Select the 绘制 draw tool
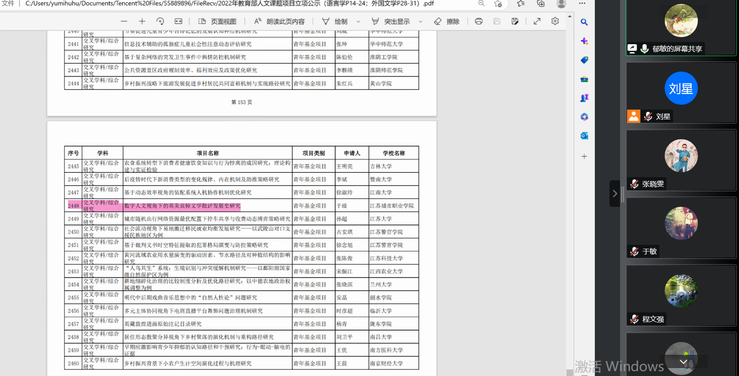This screenshot has height=376, width=739. [335, 21]
